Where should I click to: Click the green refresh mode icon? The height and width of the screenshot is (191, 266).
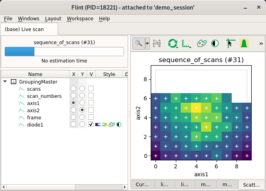point(173,43)
